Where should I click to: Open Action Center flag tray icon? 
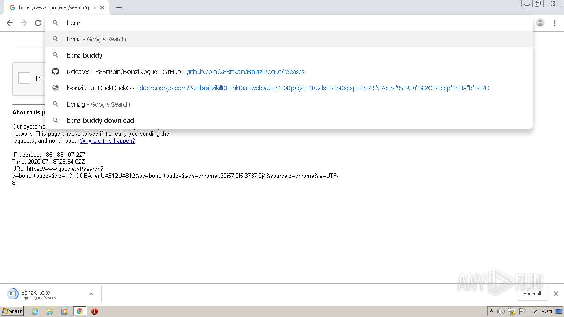(522, 311)
